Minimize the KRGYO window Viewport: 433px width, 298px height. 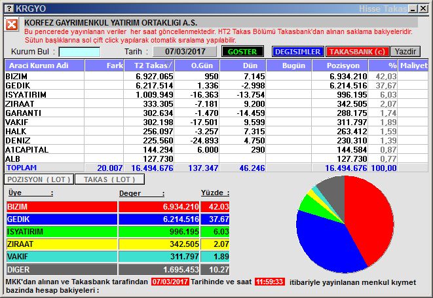coord(413,9)
